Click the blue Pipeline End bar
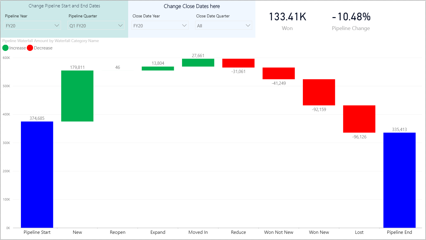426x240 pixels. pos(399,180)
